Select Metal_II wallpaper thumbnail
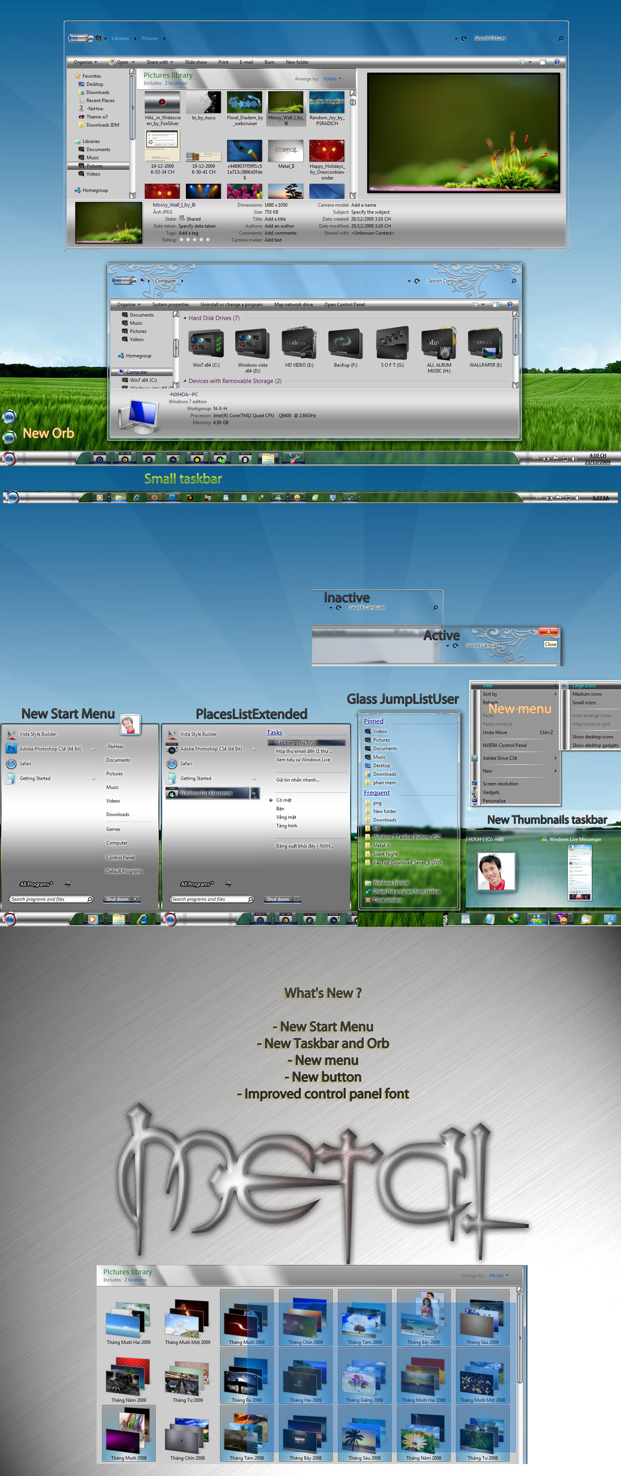Screen dimensions: 621x1476 (x=286, y=151)
